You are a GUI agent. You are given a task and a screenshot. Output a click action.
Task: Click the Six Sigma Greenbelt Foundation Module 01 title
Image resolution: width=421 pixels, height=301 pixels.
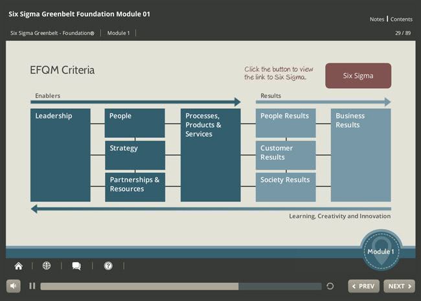click(x=79, y=14)
